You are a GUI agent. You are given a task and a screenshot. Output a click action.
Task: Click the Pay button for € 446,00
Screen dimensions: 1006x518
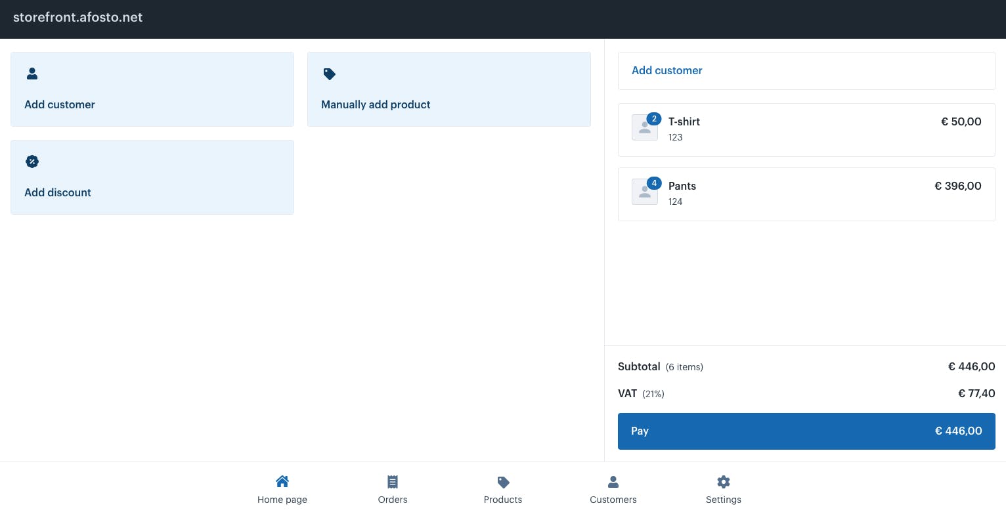click(806, 431)
